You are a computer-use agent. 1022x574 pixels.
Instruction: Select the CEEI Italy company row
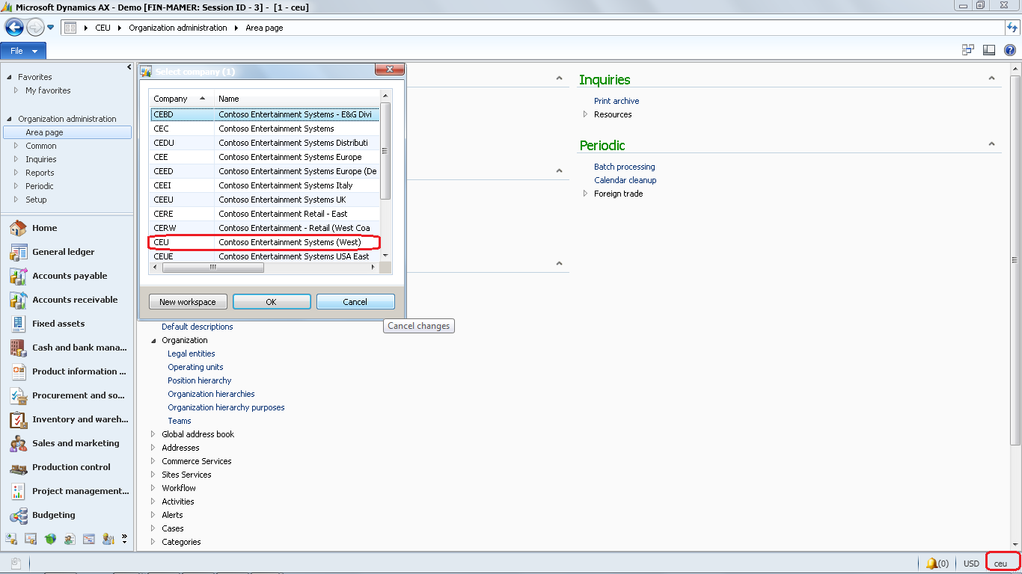click(265, 185)
